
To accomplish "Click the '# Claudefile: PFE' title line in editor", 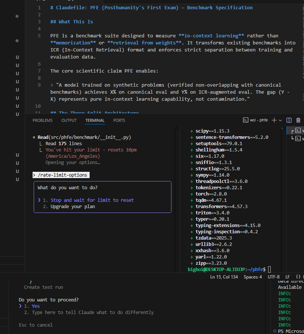I will point(151,8).
